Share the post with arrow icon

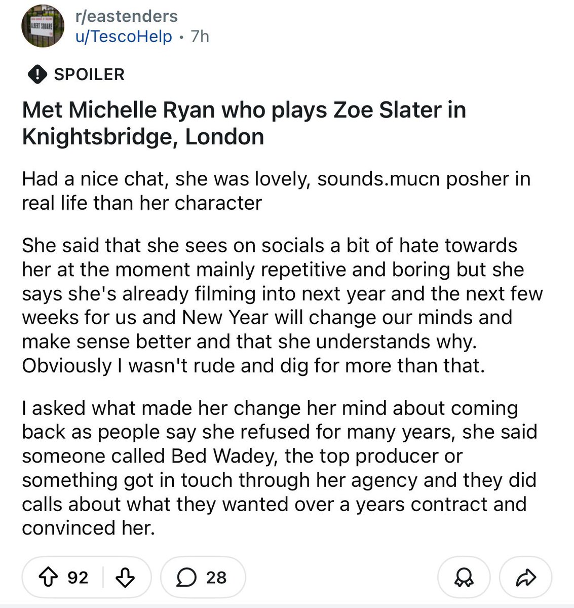(525, 577)
